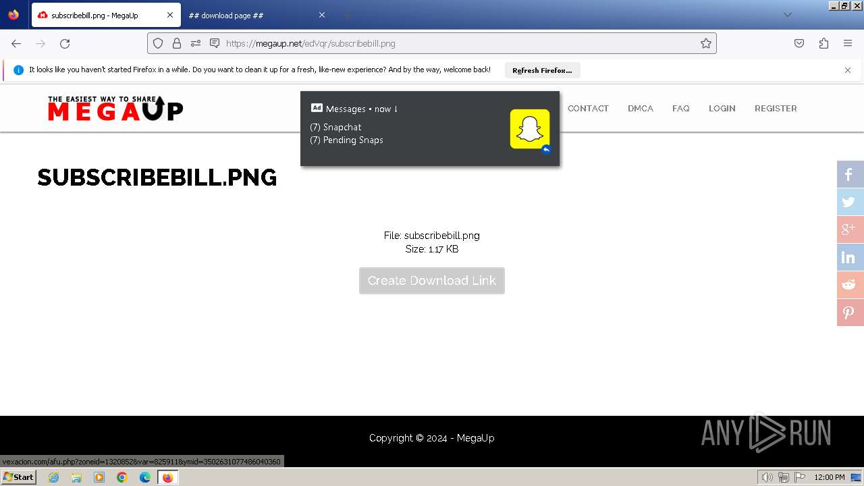
Task: Share on Pinterest sidebar icon
Action: (850, 313)
